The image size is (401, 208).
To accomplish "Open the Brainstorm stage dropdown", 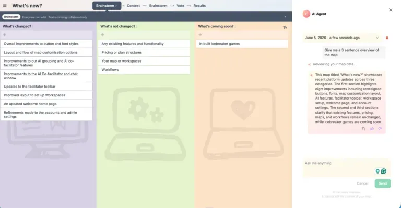I will (107, 6).
